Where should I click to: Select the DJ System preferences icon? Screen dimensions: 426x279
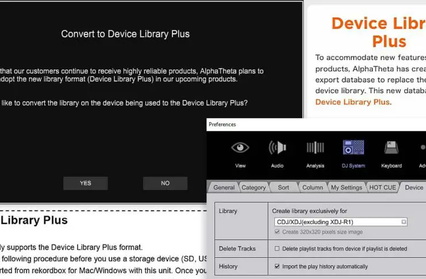pyautogui.click(x=353, y=148)
